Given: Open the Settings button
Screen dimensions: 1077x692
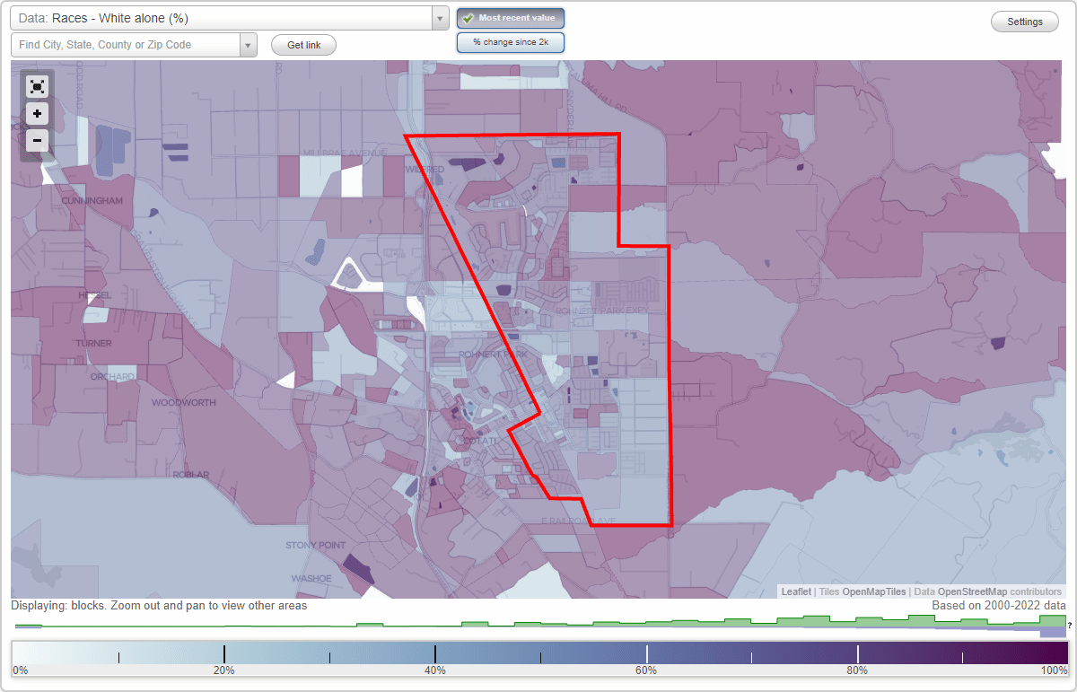Looking at the screenshot, I should 1025,22.
